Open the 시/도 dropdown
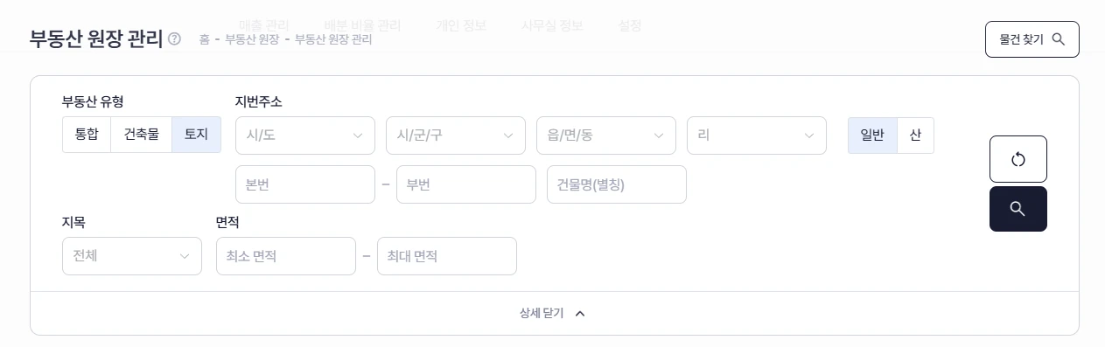The height and width of the screenshot is (347, 1105). coord(305,135)
